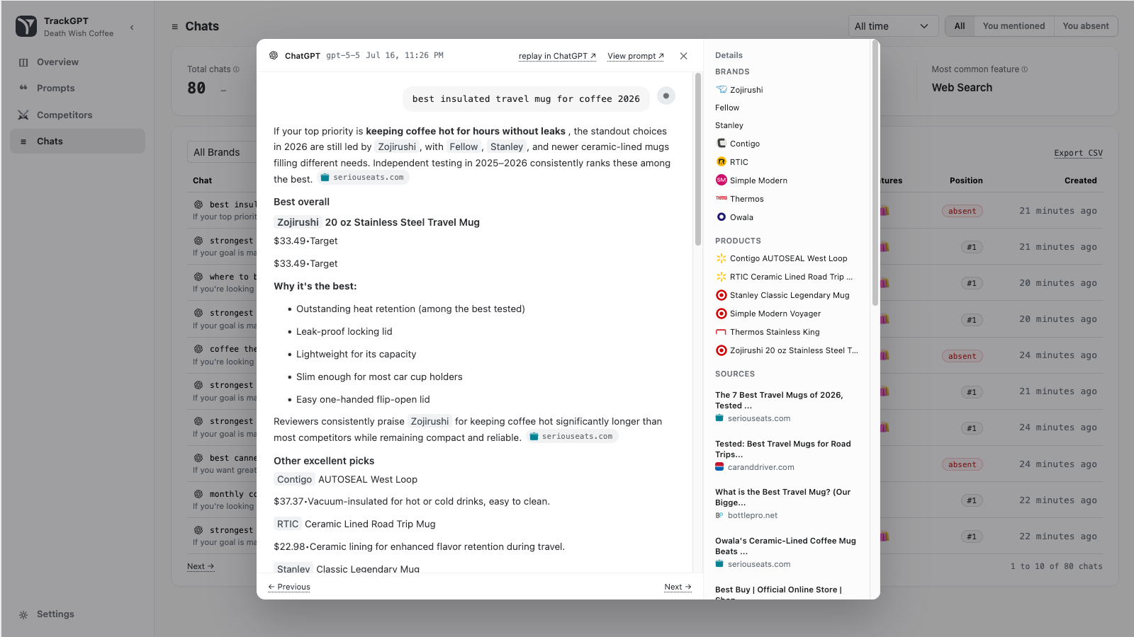This screenshot has width=1134, height=637.
Task: Click the info icon next to Most common feature
Action: coord(1025,69)
